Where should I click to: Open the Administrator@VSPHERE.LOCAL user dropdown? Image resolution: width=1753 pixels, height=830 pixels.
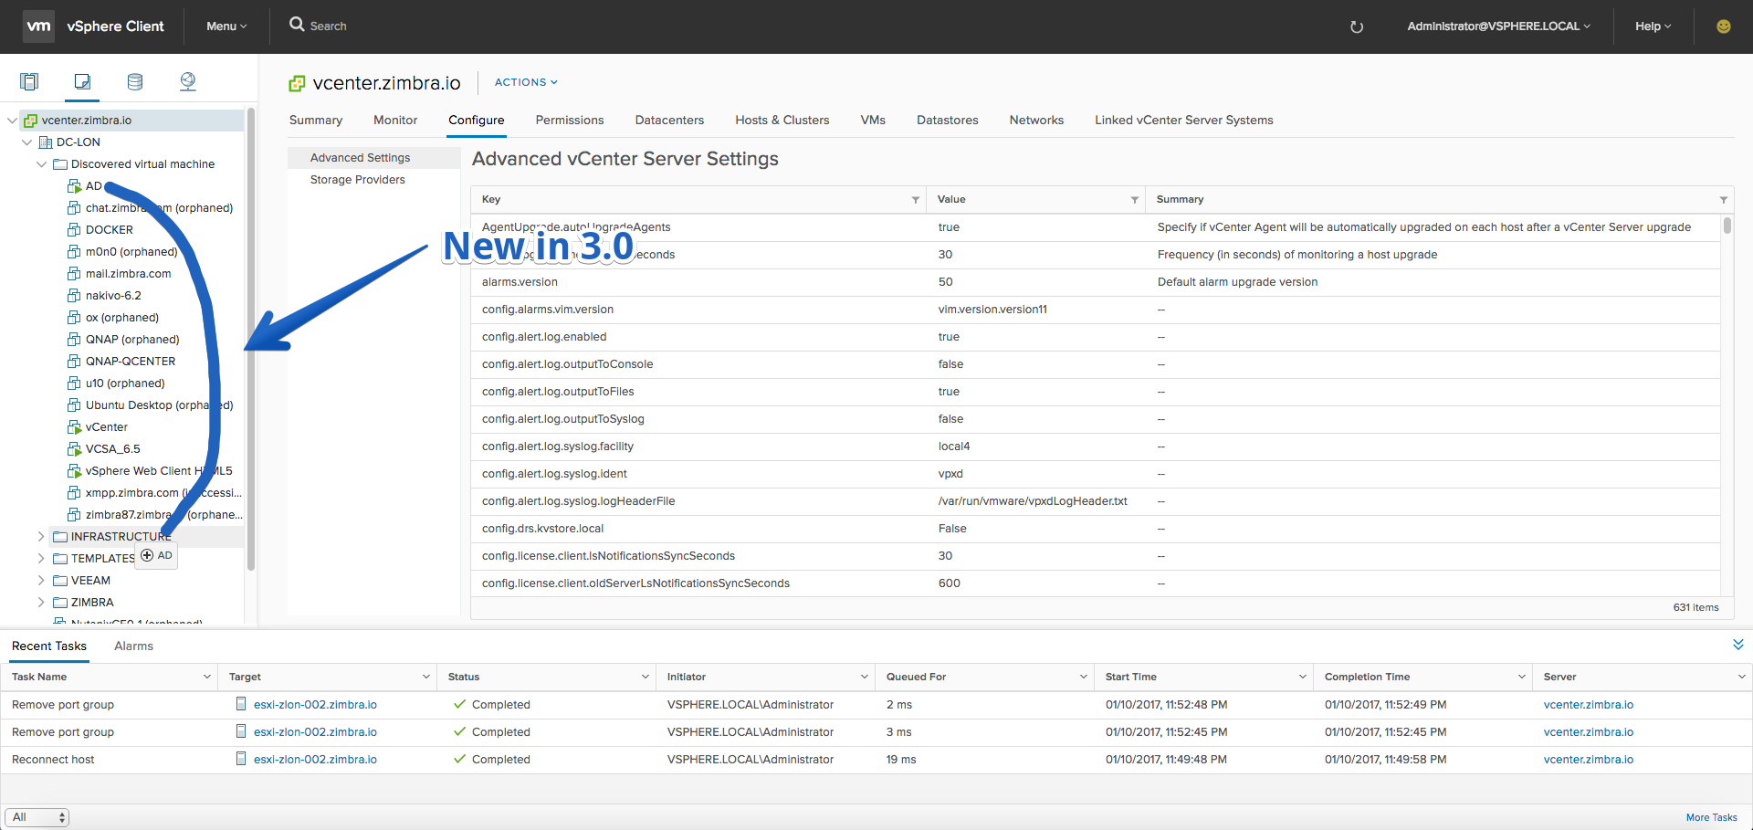click(x=1498, y=26)
